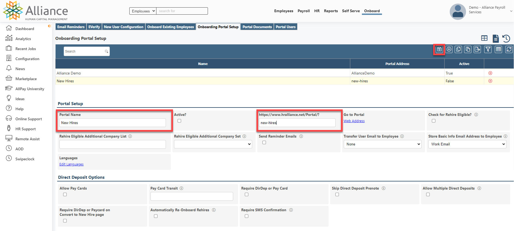Open Store Basic Info Email Address dropdown
514x231 pixels.
[467, 144]
